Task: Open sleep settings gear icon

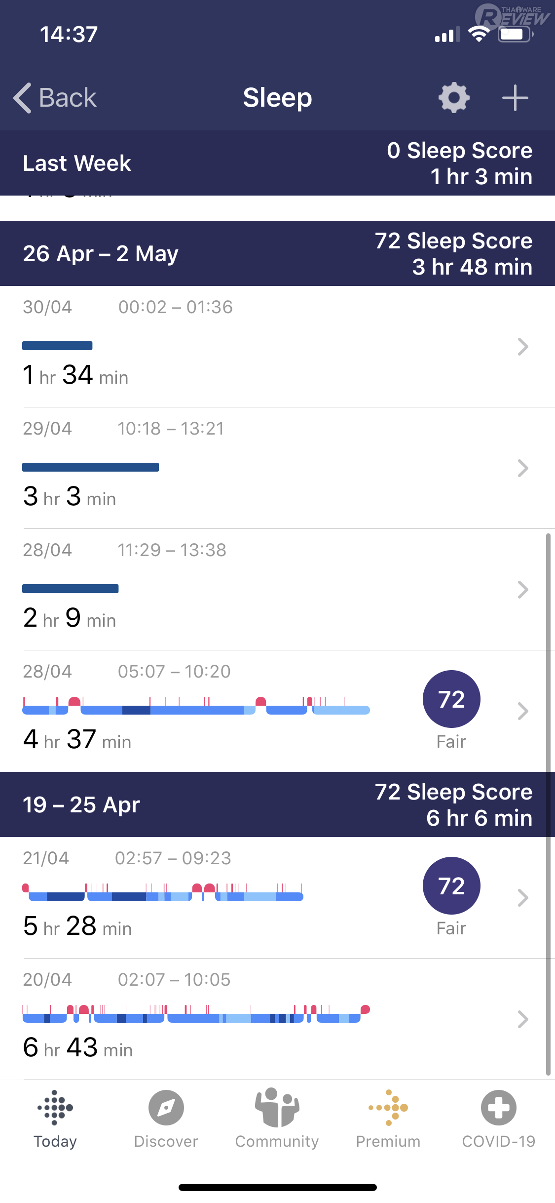Action: coord(454,98)
